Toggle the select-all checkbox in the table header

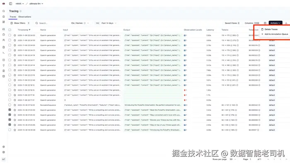click(x=10, y=30)
